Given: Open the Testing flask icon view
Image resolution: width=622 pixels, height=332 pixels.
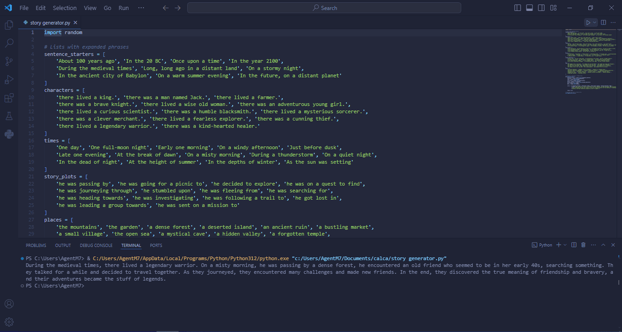Looking at the screenshot, I should point(9,116).
